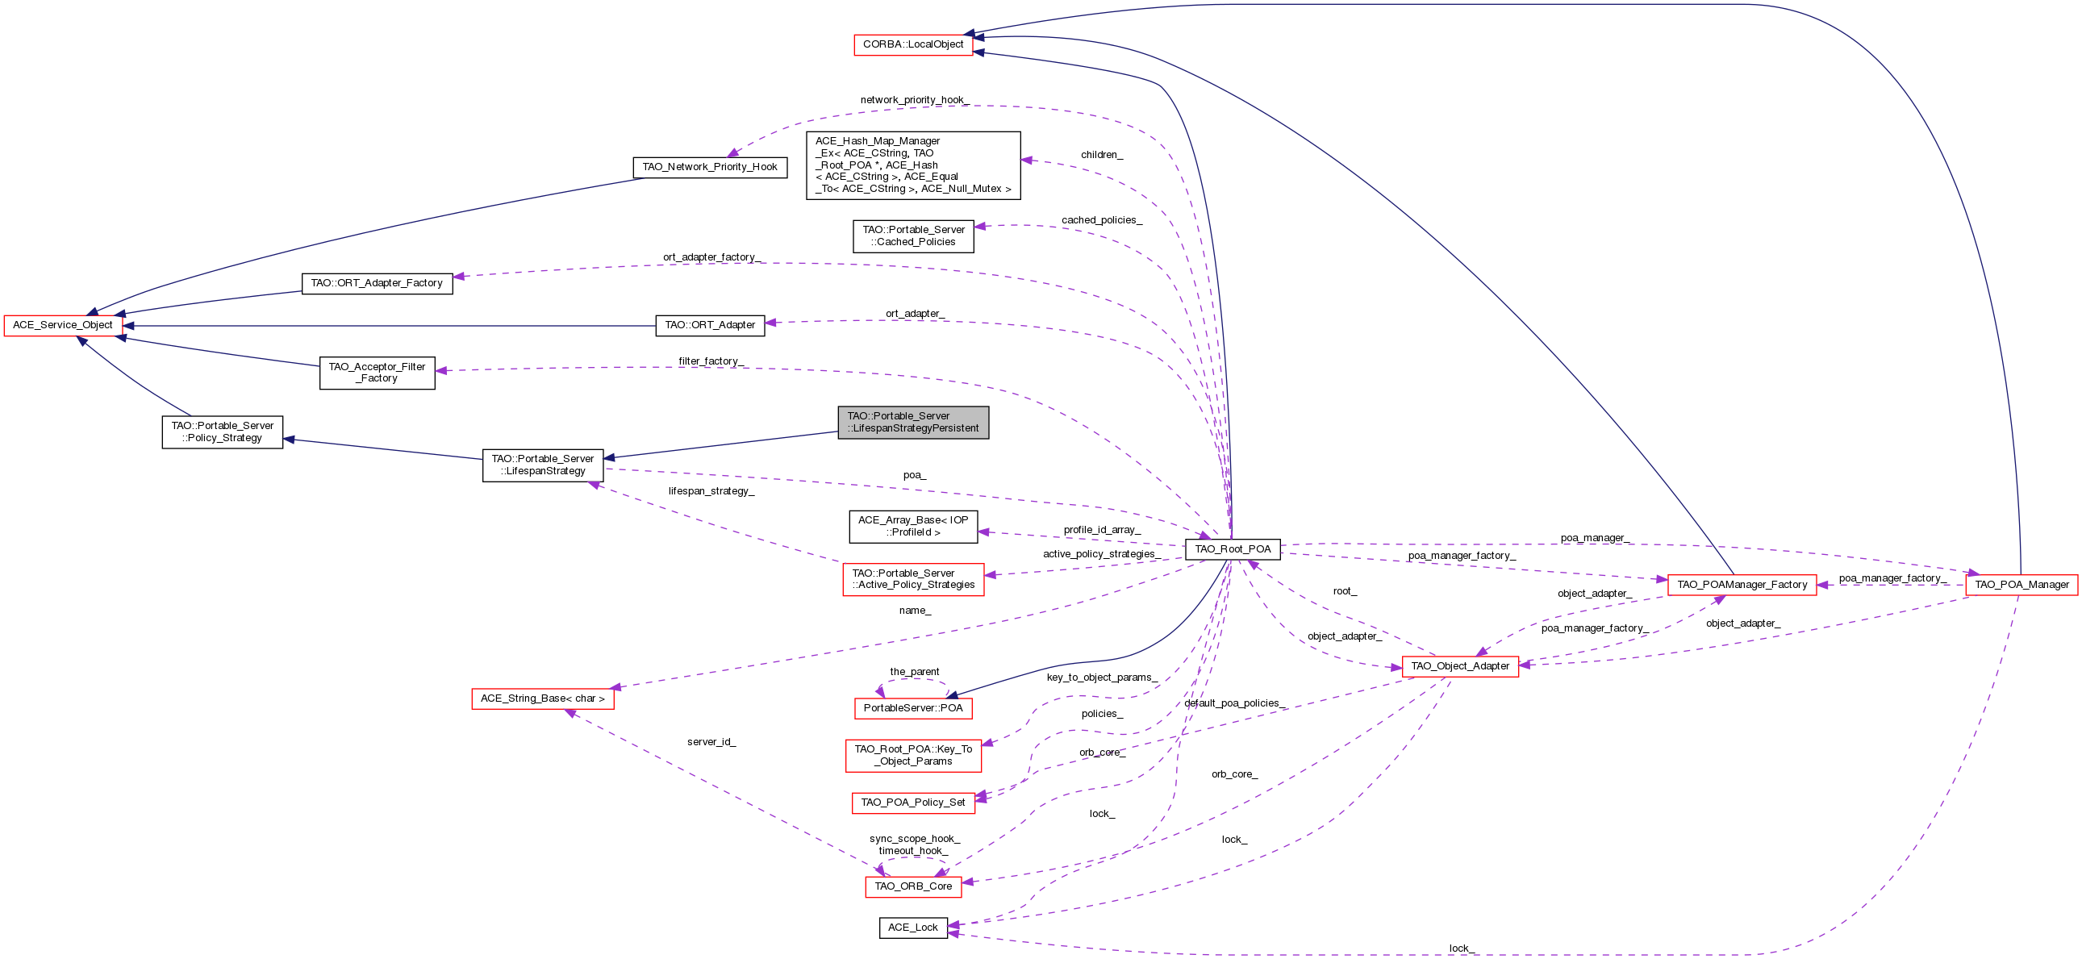2082x959 pixels.
Task: Select the TAO::ORT_Adapter_Factory node
Action: click(x=377, y=283)
